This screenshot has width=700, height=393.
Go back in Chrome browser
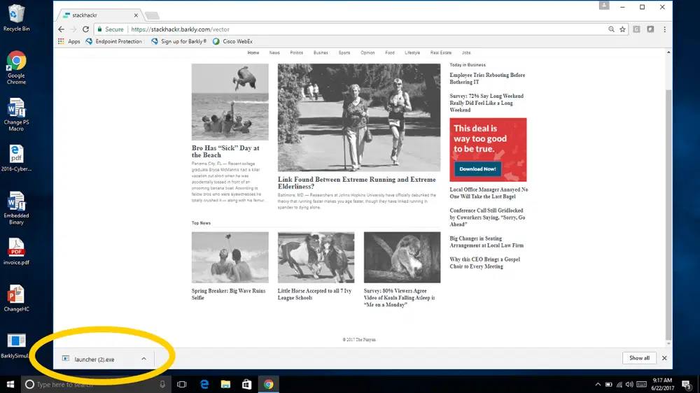[61, 29]
